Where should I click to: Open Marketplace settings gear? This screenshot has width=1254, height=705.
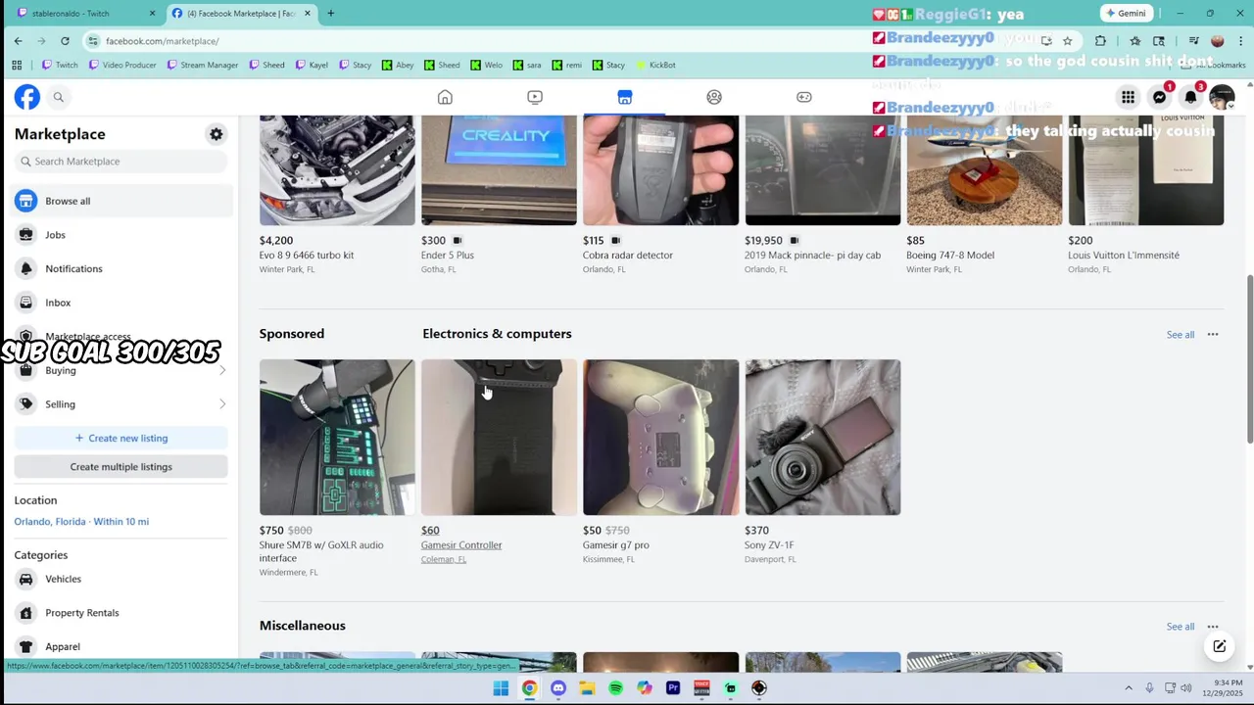point(217,134)
